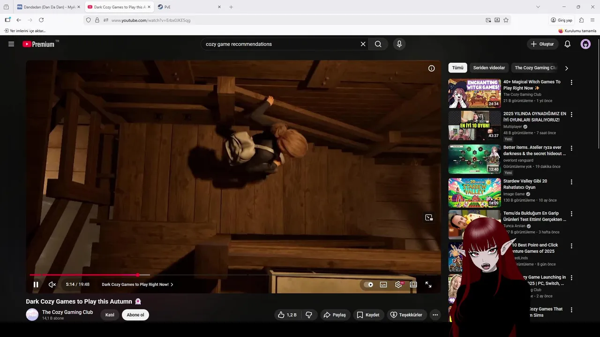Show video info card icon

pyautogui.click(x=432, y=68)
